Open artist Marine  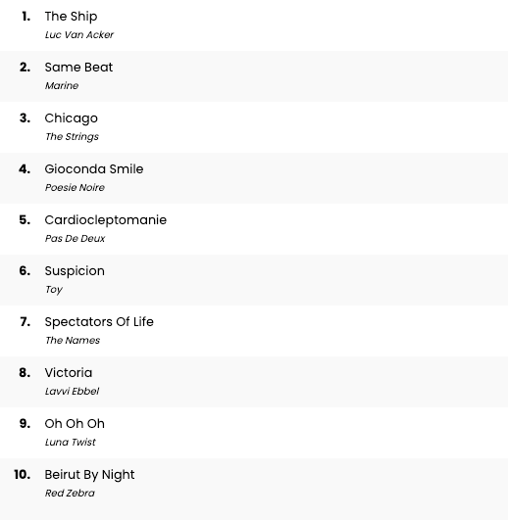coord(62,85)
